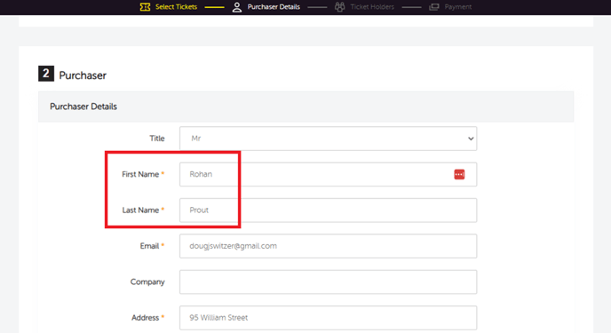Open the Title dropdown showing Mr
Viewport: 611px width, 333px height.
[x=328, y=139]
